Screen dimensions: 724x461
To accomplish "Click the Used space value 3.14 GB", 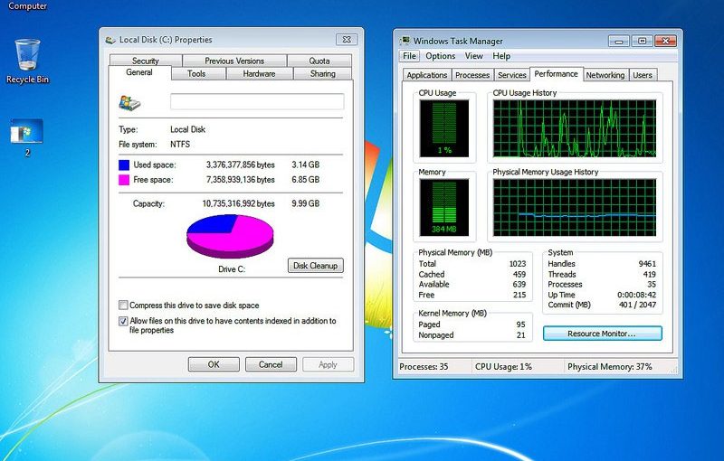I will point(305,165).
